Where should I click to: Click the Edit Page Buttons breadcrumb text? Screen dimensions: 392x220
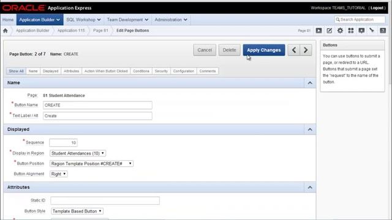(132, 31)
